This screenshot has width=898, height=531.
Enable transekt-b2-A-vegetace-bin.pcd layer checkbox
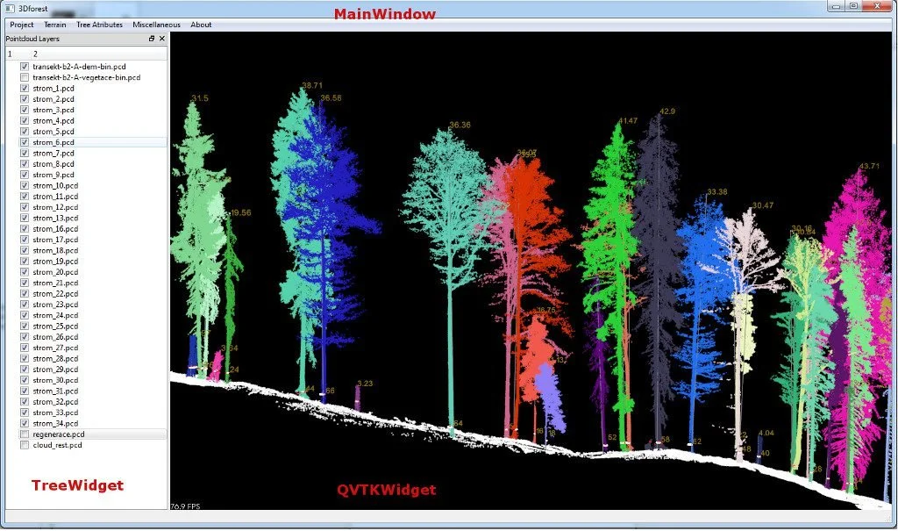[25, 77]
